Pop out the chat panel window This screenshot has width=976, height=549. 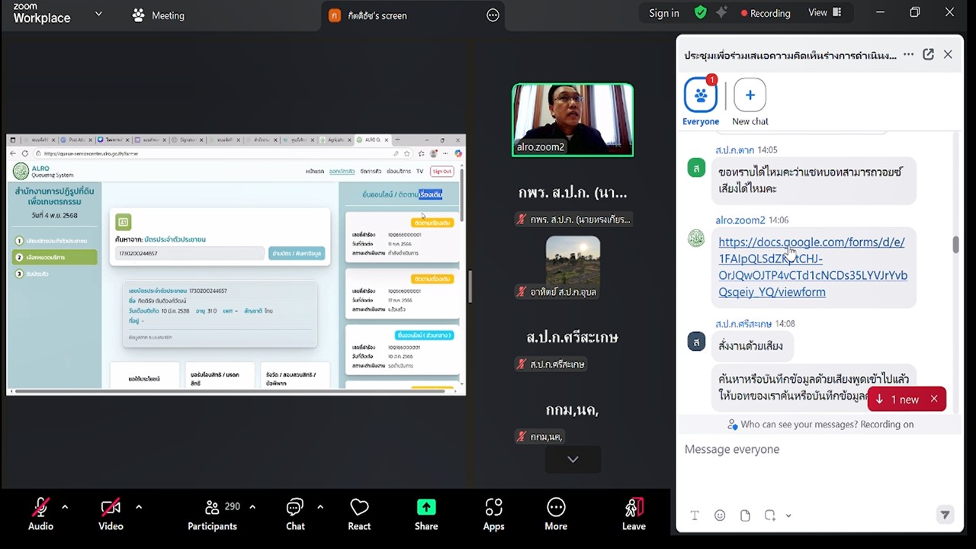(x=928, y=54)
